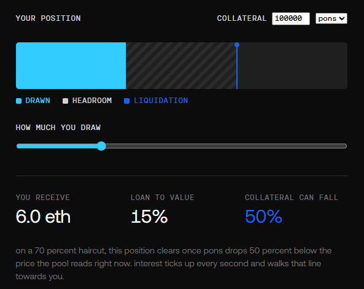364x289 pixels.
Task: Click the dark area past the liquidation line
Action: coord(292,66)
